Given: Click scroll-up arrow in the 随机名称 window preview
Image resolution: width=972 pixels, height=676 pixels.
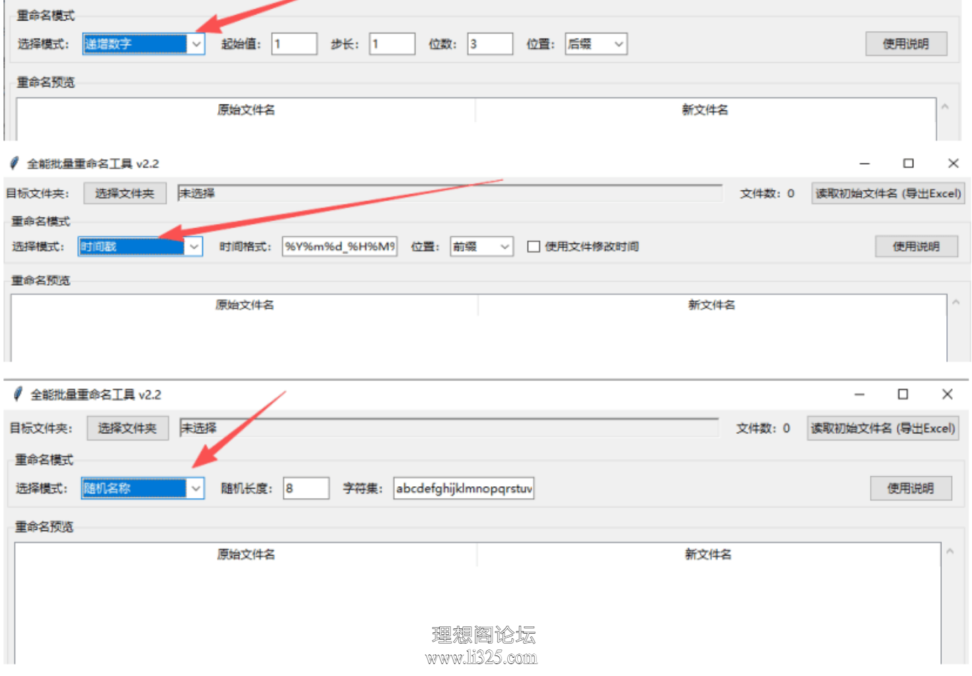Looking at the screenshot, I should (950, 551).
